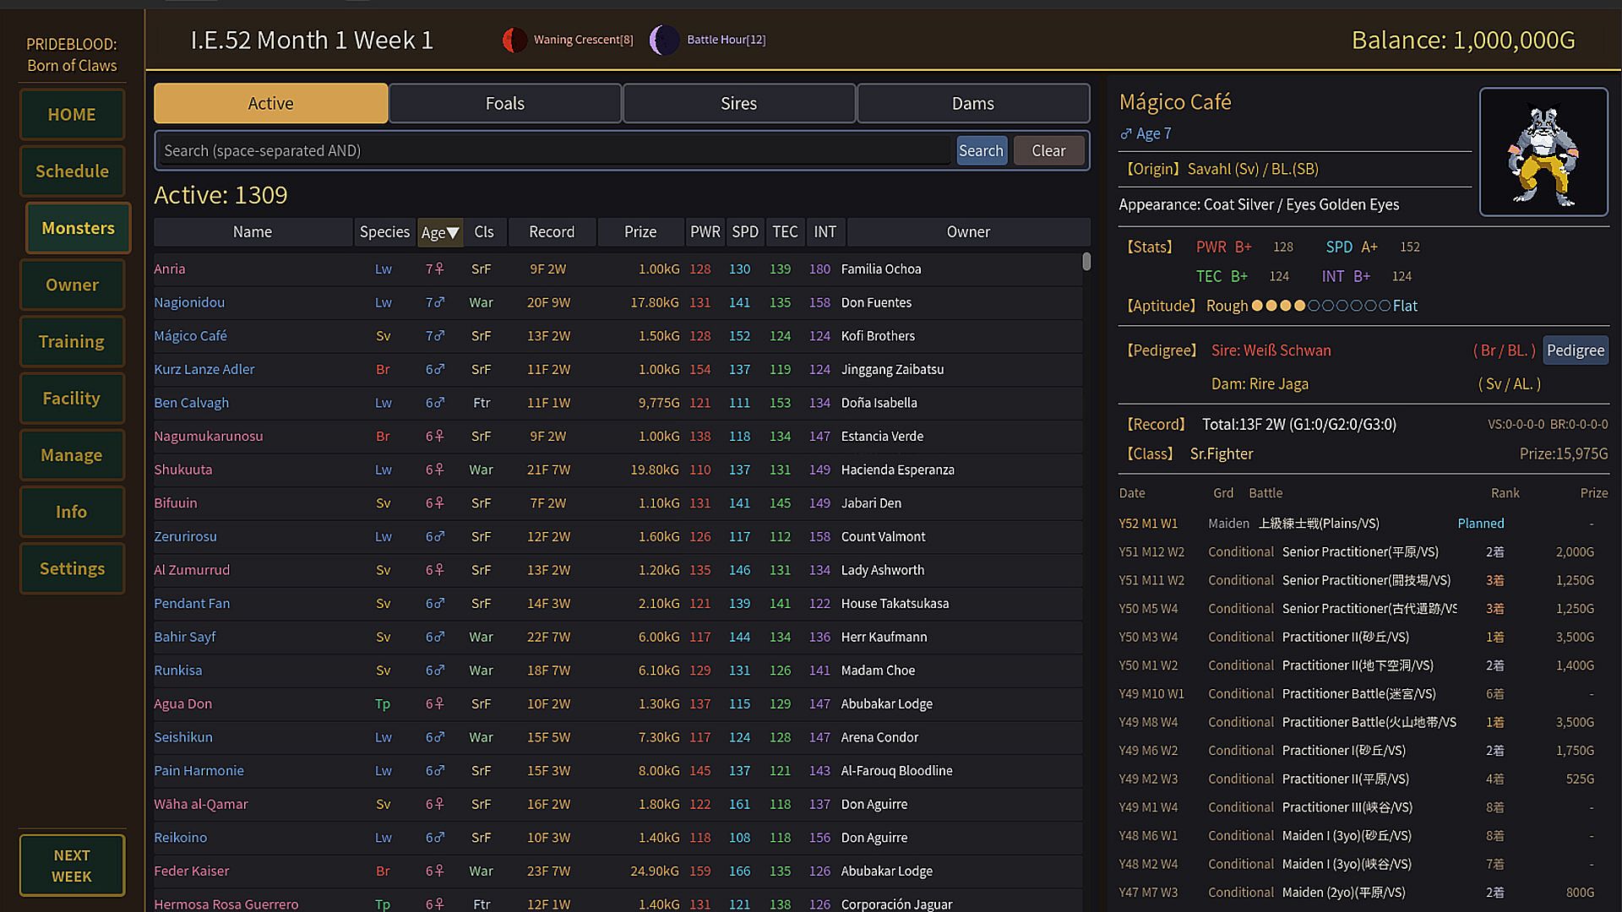Sort by the TEC column header
This screenshot has height=912, width=1622.
click(x=785, y=232)
